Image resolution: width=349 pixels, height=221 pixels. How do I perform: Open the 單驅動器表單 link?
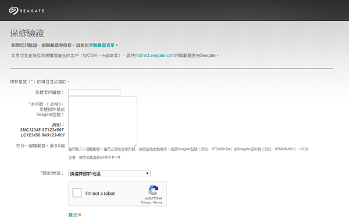pyautogui.click(x=102, y=45)
